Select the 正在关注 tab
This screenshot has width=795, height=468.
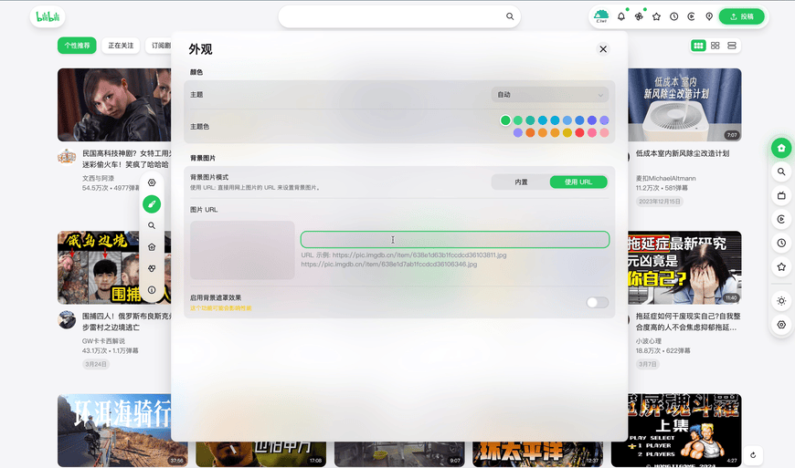[x=121, y=46]
